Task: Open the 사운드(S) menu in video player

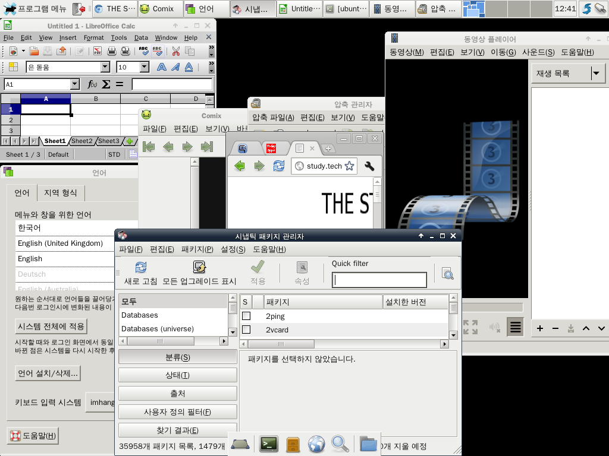Action: point(538,52)
